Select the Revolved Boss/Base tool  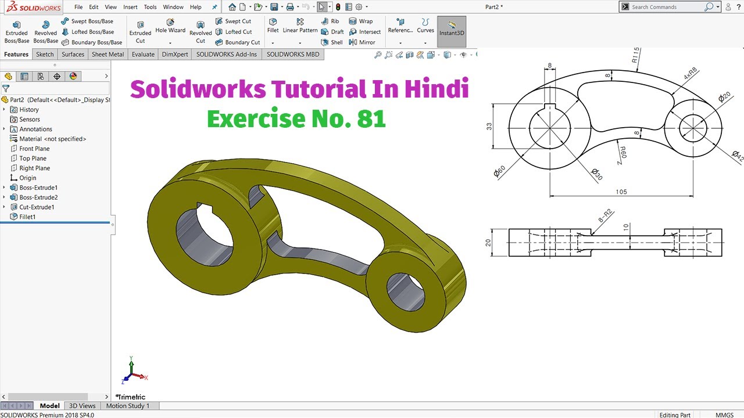click(46, 33)
